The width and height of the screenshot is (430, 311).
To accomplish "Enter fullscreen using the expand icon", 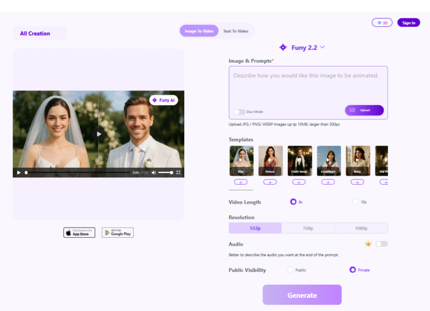I will pyautogui.click(x=178, y=172).
